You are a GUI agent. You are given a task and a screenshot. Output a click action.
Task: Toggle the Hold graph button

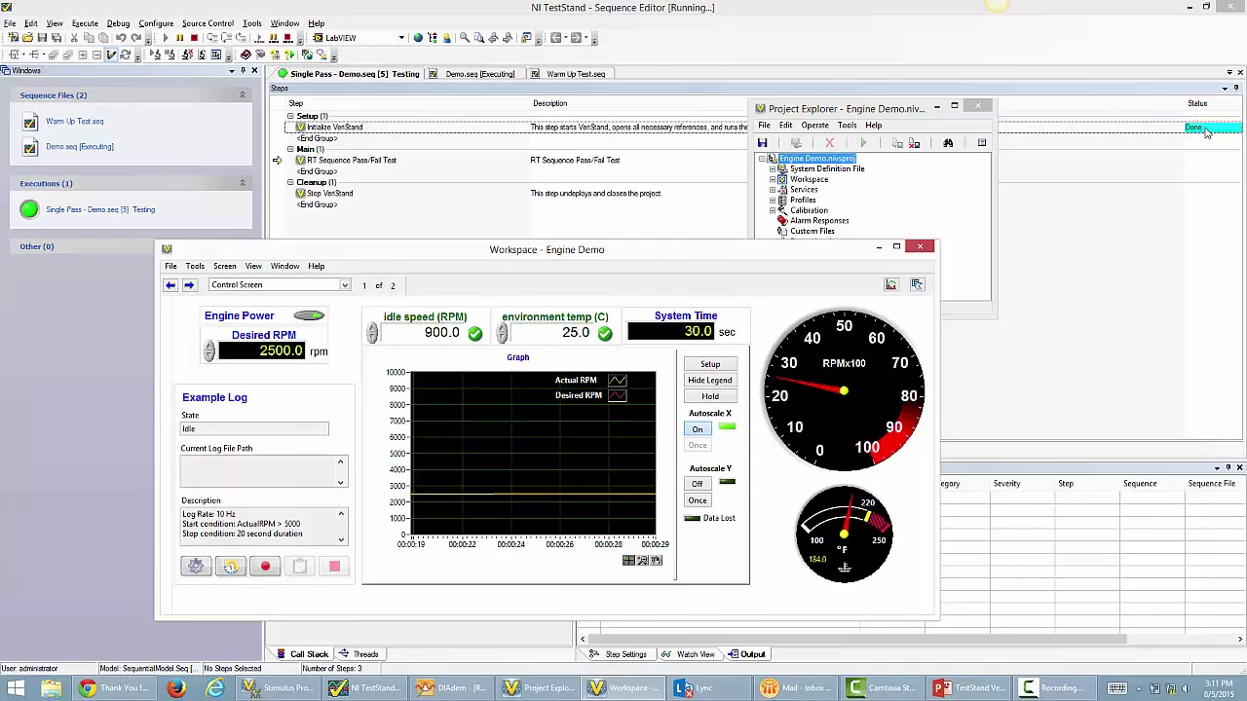tap(710, 396)
